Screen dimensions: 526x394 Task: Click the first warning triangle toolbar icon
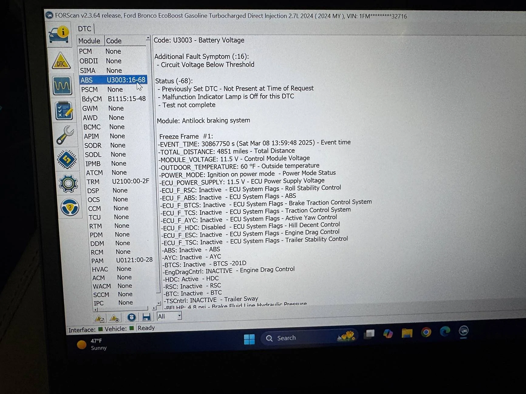click(x=99, y=318)
